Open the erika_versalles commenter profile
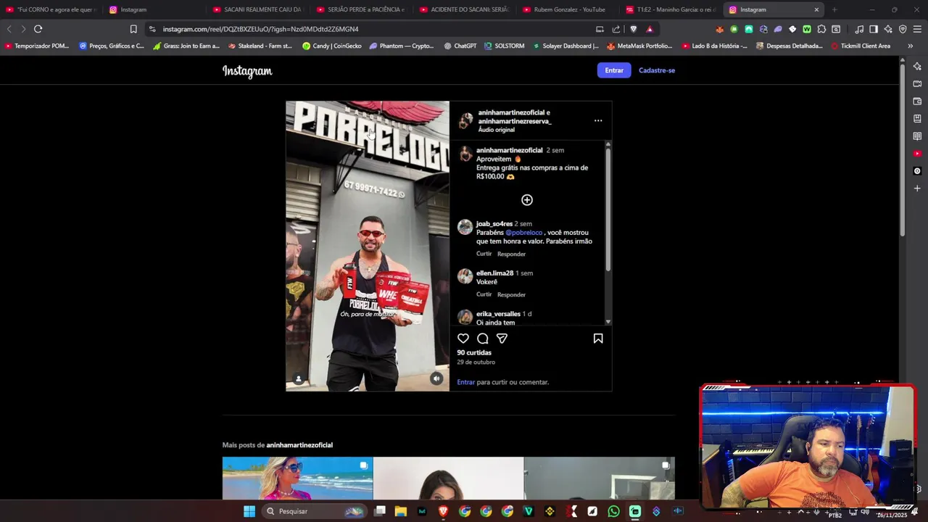 (498, 314)
